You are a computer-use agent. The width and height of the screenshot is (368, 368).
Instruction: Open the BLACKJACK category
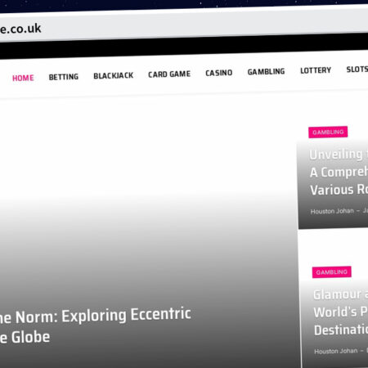coord(114,75)
